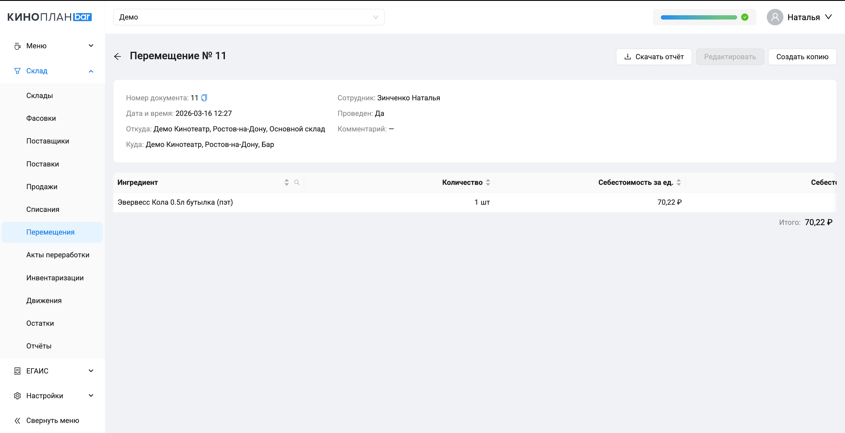Expand the Меню sidebar section
Screen dimensions: 845x433
(x=52, y=46)
